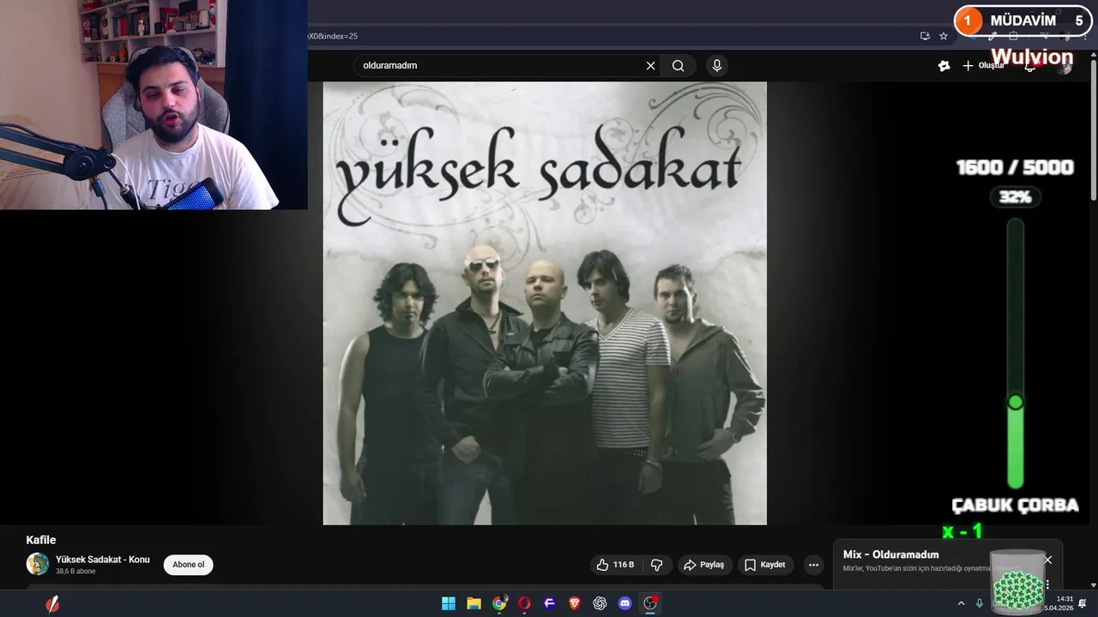Screen dimensions: 1098x617
Task: Close the Mix - Olduramadım playlist panel
Action: [1047, 560]
